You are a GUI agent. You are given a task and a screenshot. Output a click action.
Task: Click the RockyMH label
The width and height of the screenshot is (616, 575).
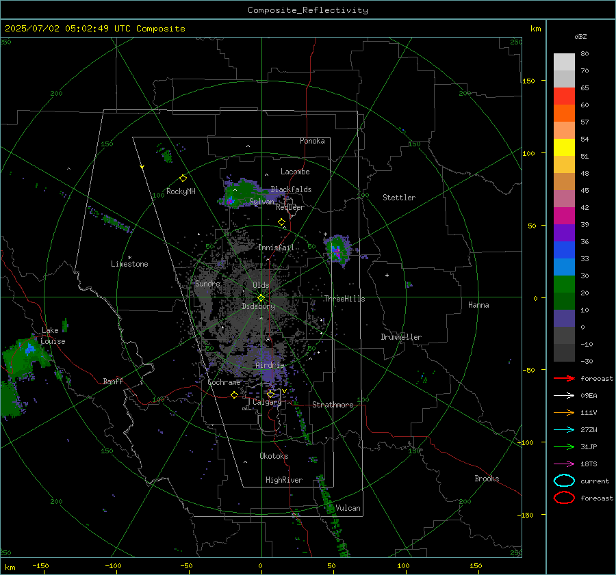tap(181, 191)
